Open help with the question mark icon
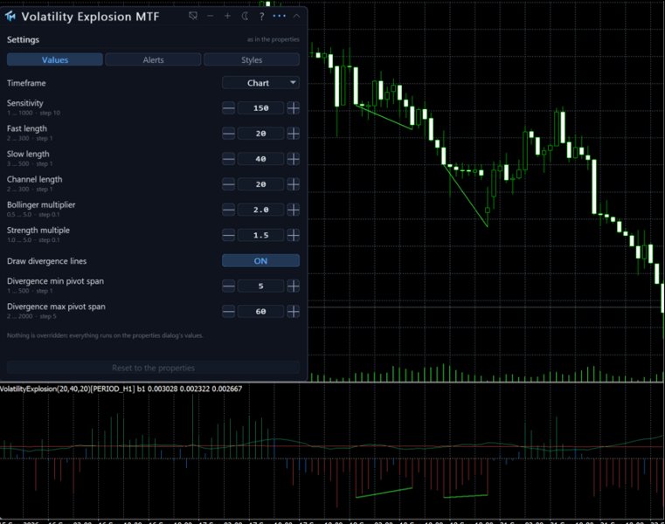This screenshot has height=524, width=665. pyautogui.click(x=261, y=17)
